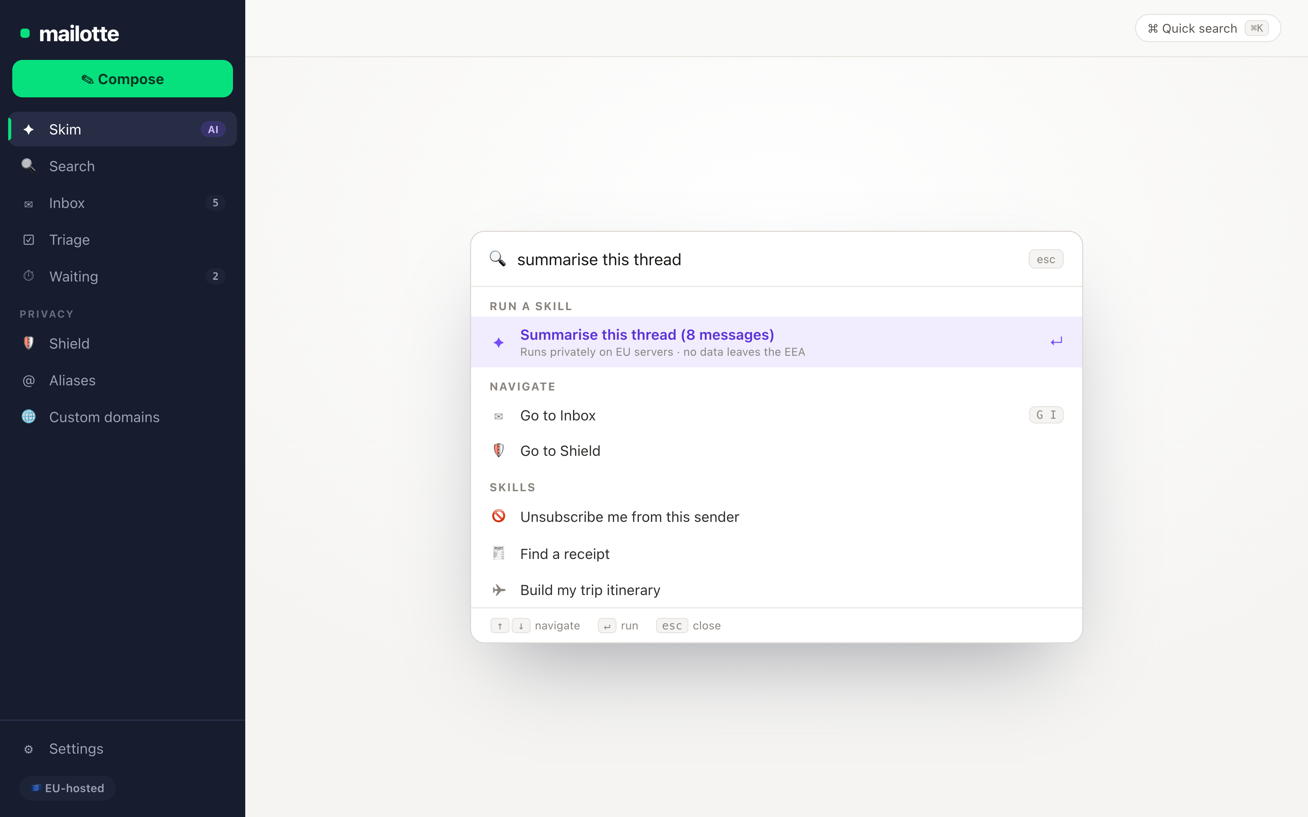
Task: Open Shield under Privacy
Action: tap(123, 343)
